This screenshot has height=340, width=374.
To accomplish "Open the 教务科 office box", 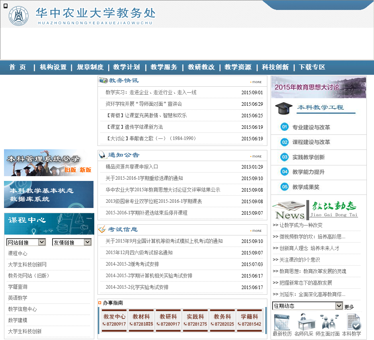I will pyautogui.click(x=222, y=320).
